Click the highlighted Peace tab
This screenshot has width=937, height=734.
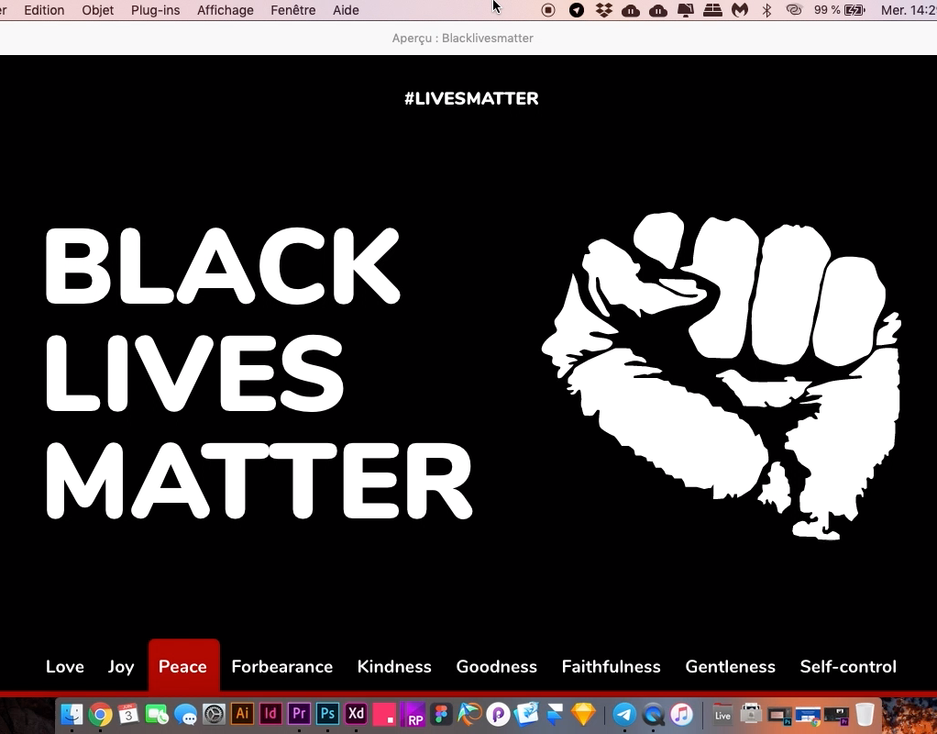click(x=183, y=666)
